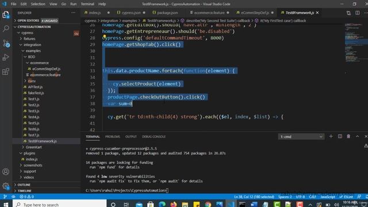Open the Edit menu
Screen dimensions: 368x207
(x=24, y=4)
